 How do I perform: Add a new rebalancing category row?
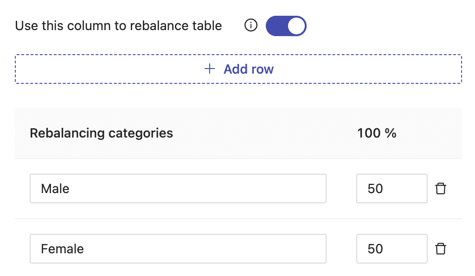pos(238,69)
